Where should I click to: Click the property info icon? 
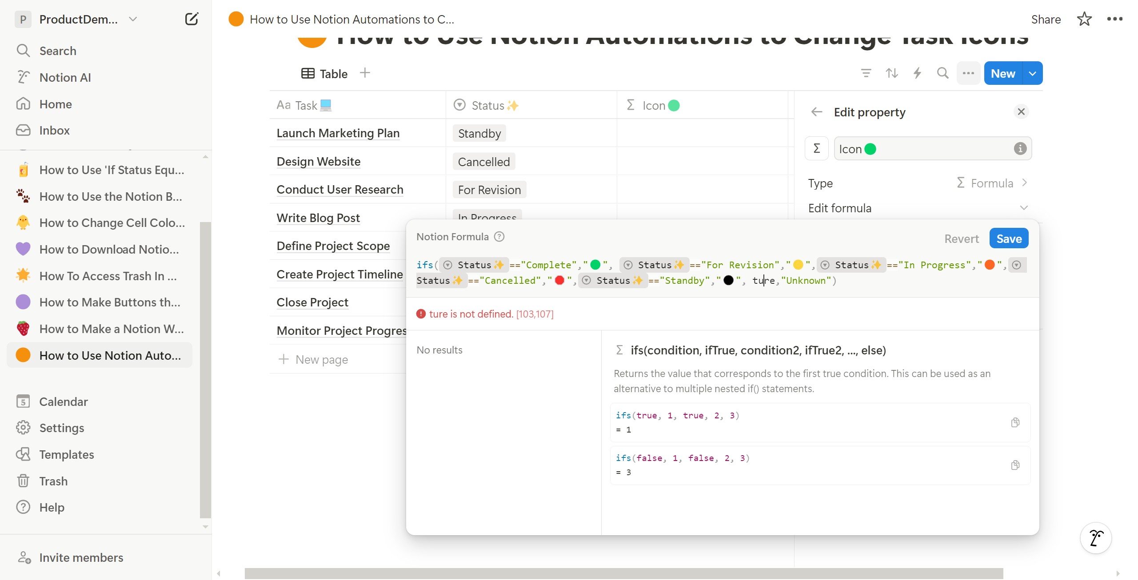[1020, 148]
